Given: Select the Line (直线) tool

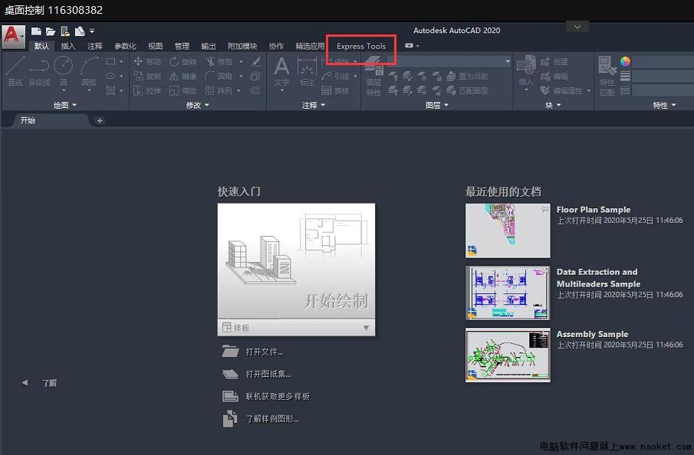Looking at the screenshot, I should point(15,71).
